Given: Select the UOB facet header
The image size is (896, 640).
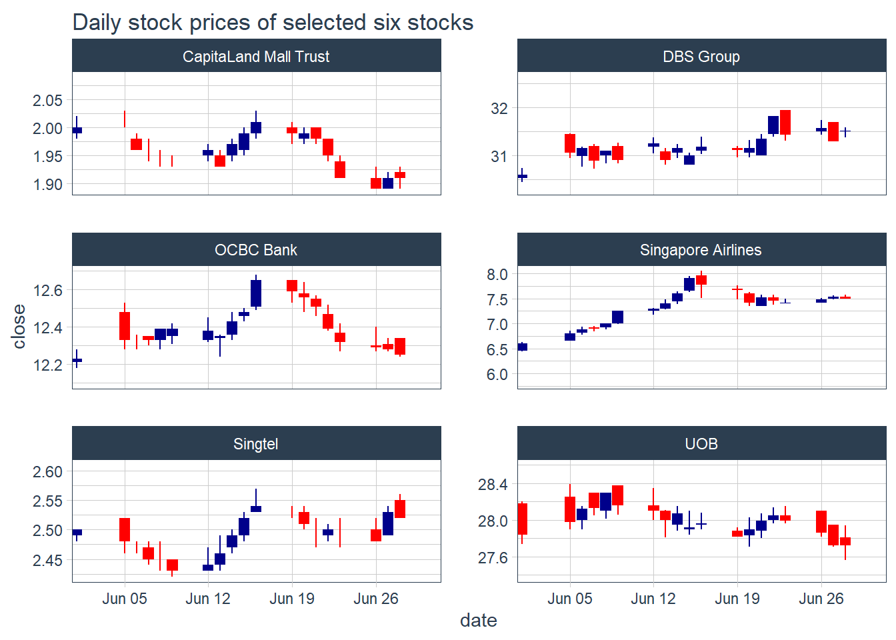Looking at the screenshot, I should tap(701, 444).
